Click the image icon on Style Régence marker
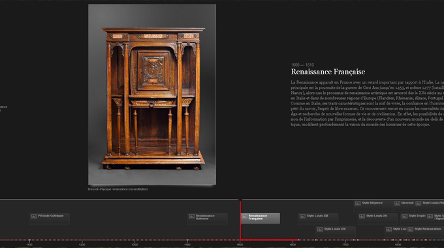This screenshot has height=248, width=444. tap(358, 203)
